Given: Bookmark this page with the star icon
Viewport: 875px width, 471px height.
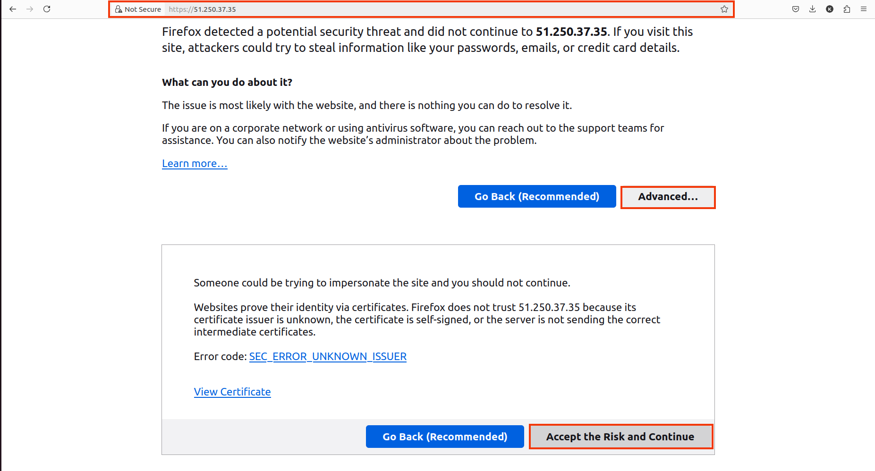Looking at the screenshot, I should (724, 9).
